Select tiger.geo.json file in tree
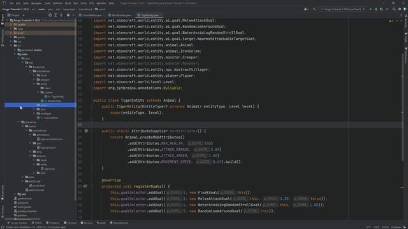Viewport: 408px width, 229px height. click(x=48, y=148)
